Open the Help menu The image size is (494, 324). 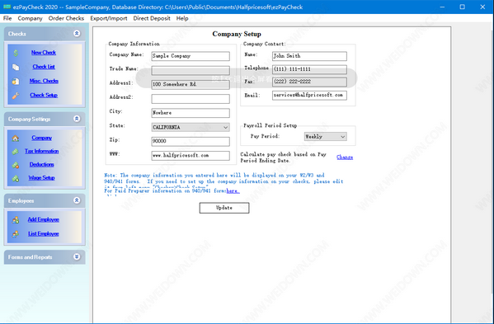click(182, 18)
